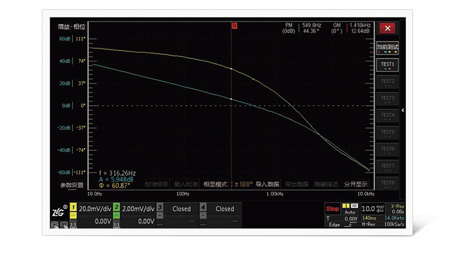The height and width of the screenshot is (255, 452).
Task: Click the X-Pos 0.00s readout
Action: pyautogui.click(x=397, y=209)
